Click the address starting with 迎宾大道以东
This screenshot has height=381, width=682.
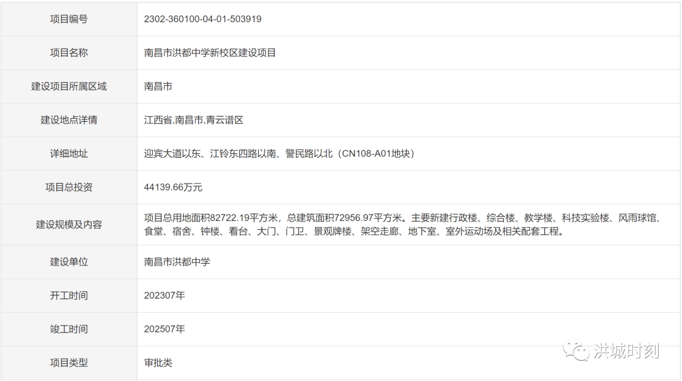point(279,153)
